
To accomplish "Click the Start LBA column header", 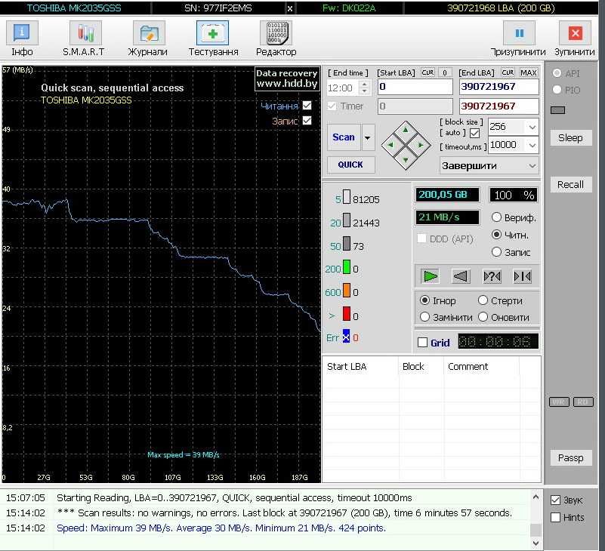I will [360, 366].
